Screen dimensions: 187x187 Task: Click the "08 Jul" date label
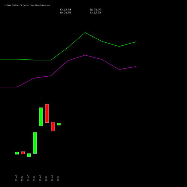pyautogui.click(x=28, y=178)
